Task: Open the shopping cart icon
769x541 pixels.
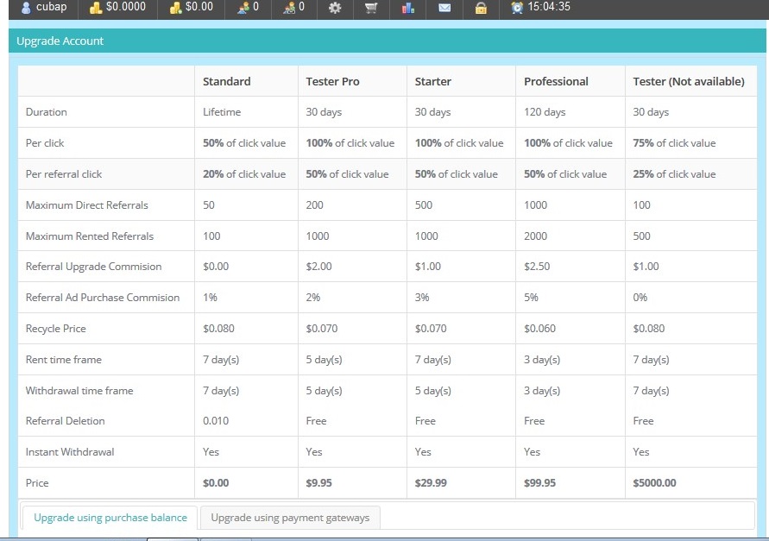Action: [x=371, y=8]
